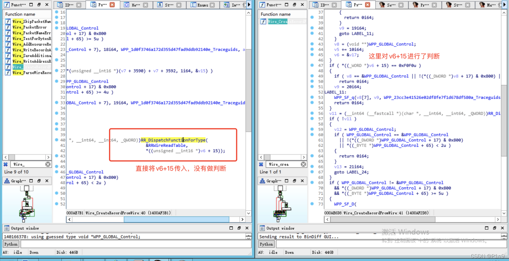Click Wire_crea filter input in right window
This screenshot has width=509, height=261.
[284, 164]
